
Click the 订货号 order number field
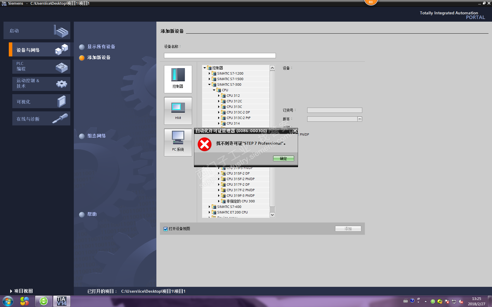(x=334, y=110)
